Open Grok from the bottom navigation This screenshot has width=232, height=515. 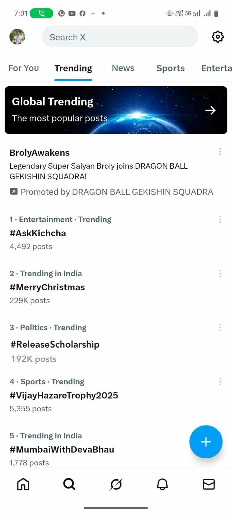click(116, 484)
